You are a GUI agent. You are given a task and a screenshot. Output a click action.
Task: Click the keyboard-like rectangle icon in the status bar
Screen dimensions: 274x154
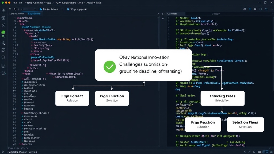259,152
